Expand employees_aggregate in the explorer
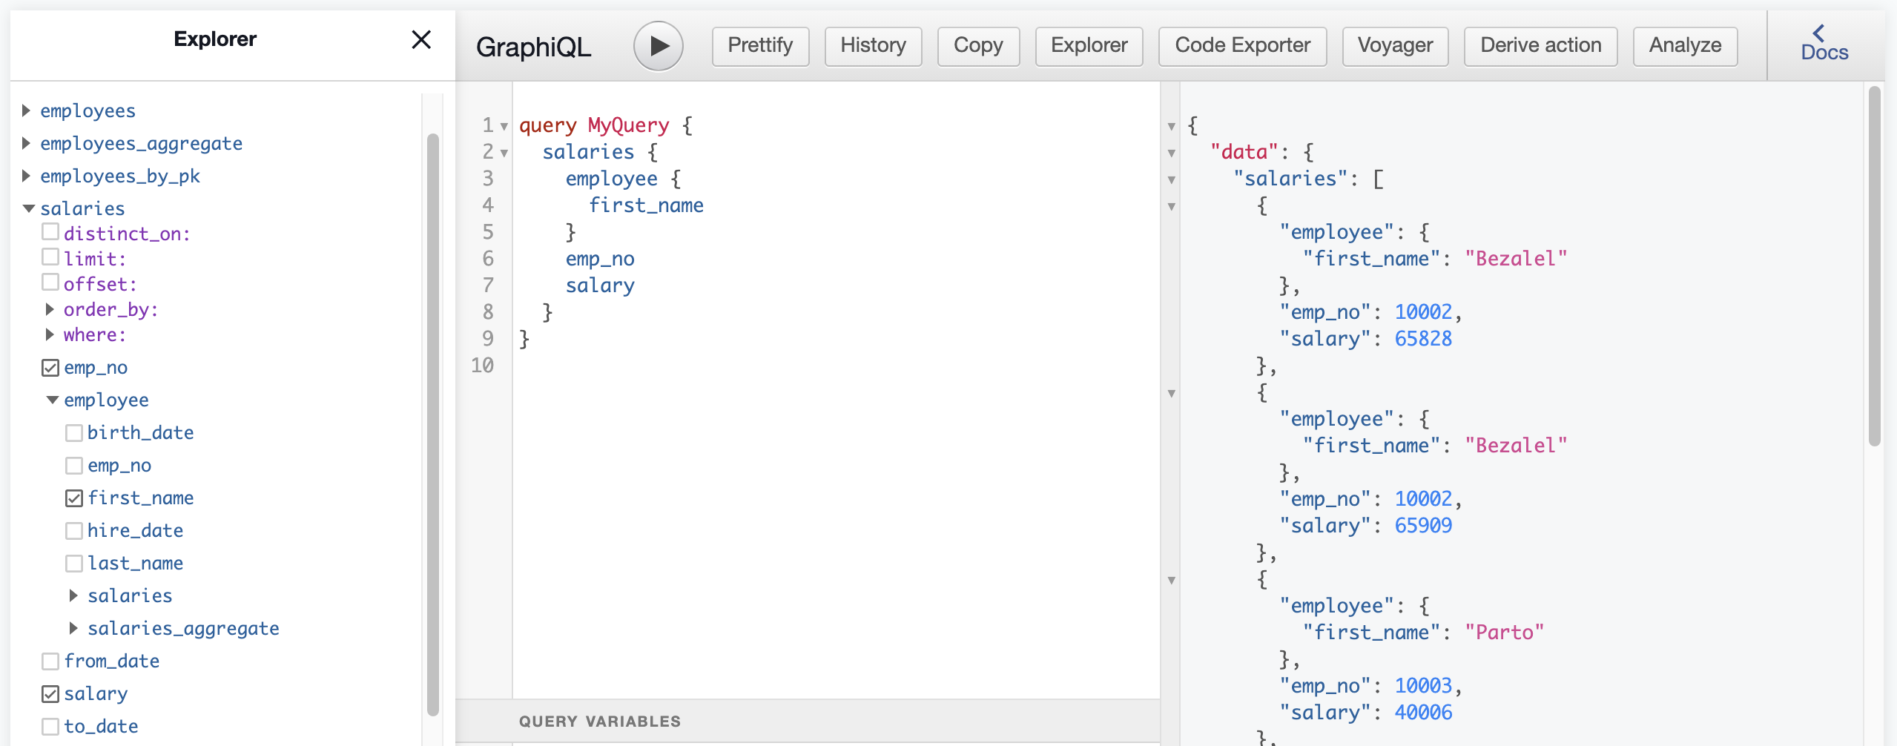Image resolution: width=1897 pixels, height=746 pixels. [x=27, y=143]
